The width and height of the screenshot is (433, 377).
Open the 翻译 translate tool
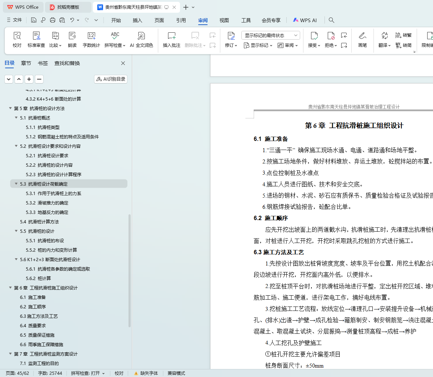[384, 40]
